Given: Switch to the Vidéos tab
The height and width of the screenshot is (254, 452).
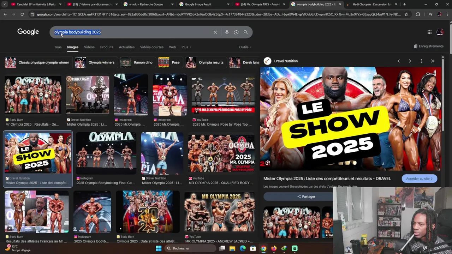Looking at the screenshot, I should [x=89, y=47].
